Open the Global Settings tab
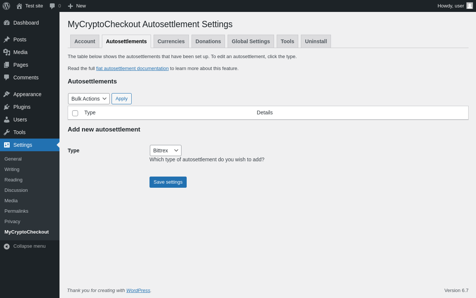Screen dimensions: 476x298 251,41
